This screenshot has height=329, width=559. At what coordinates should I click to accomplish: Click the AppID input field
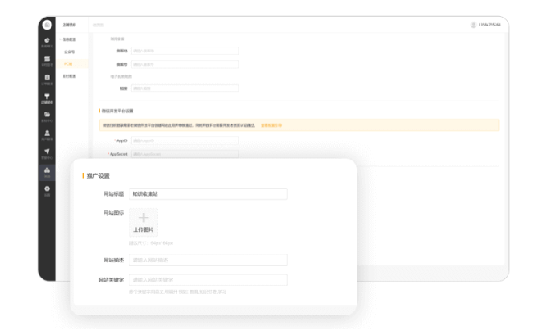[x=184, y=140]
